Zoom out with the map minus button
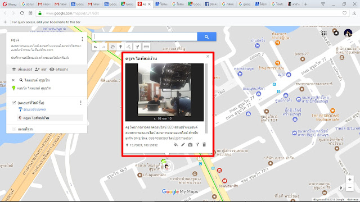Viewport: 360px width, 202px height. click(x=350, y=187)
